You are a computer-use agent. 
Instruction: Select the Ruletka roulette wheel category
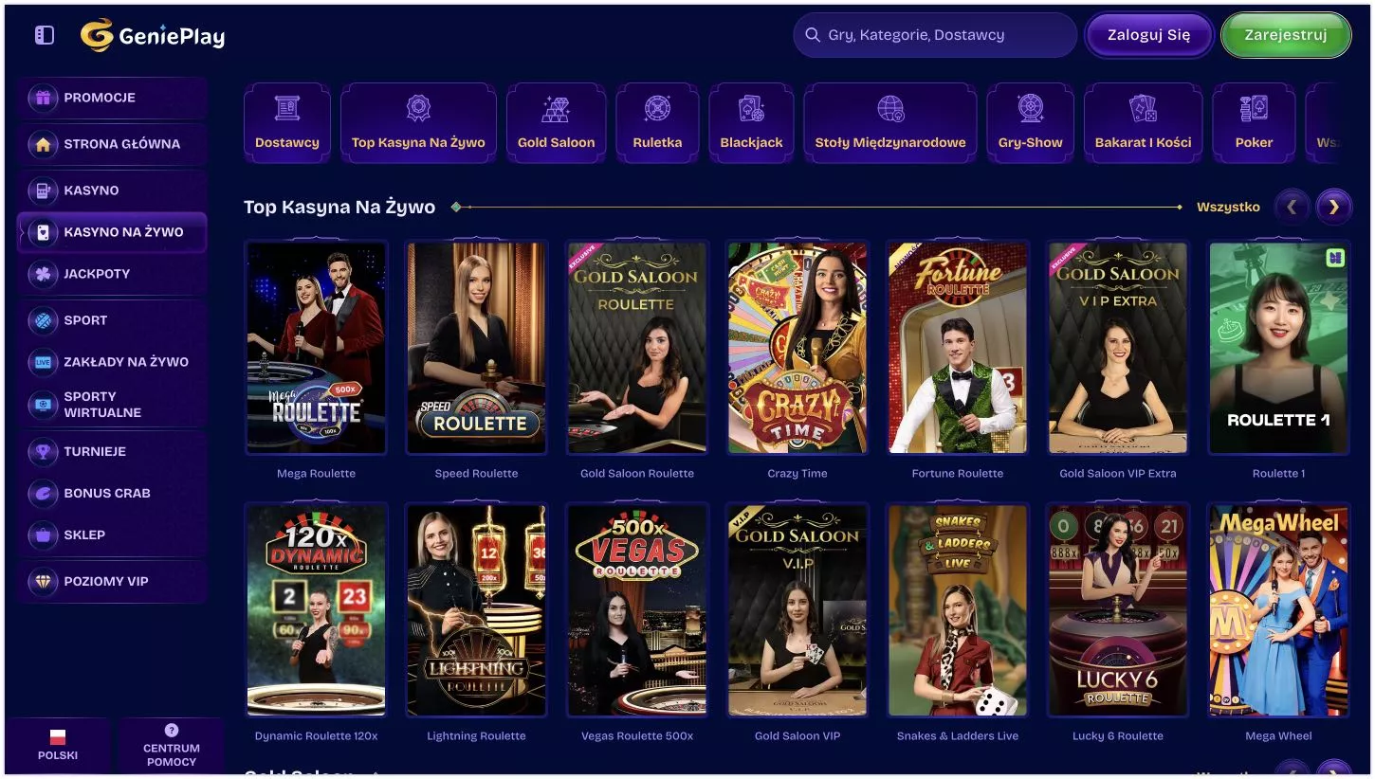[x=657, y=123]
